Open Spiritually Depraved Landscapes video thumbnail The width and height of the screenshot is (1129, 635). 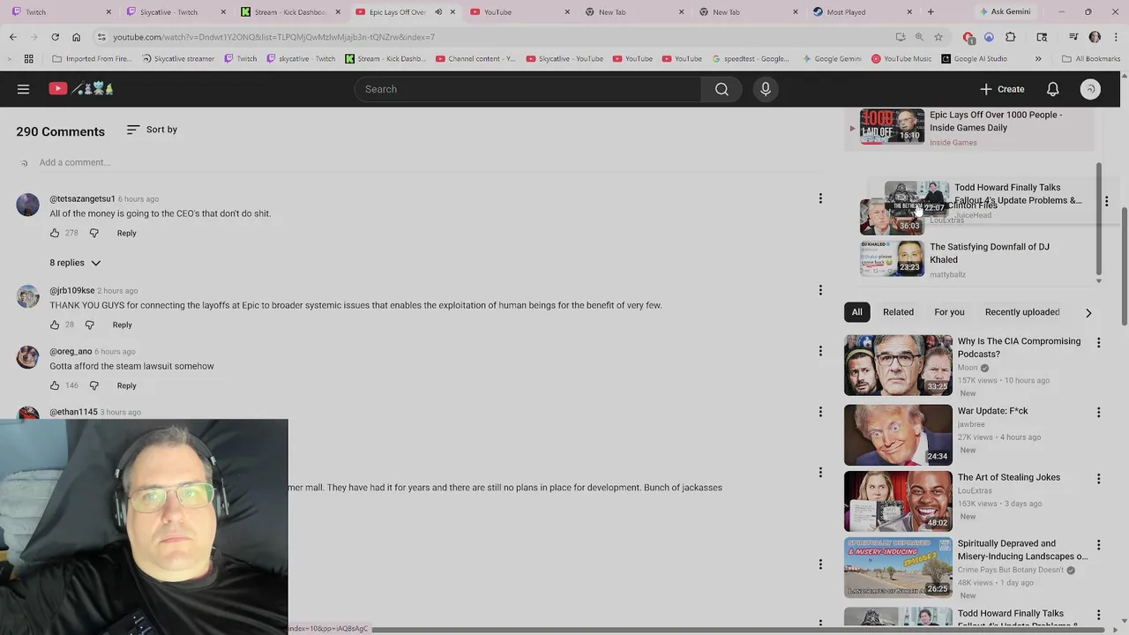tap(898, 568)
